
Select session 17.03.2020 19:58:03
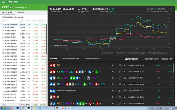click(24, 78)
